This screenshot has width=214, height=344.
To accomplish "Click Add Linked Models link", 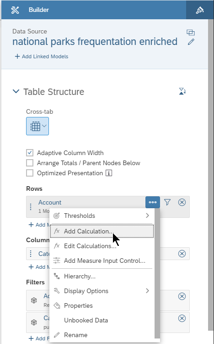I will coord(42,56).
